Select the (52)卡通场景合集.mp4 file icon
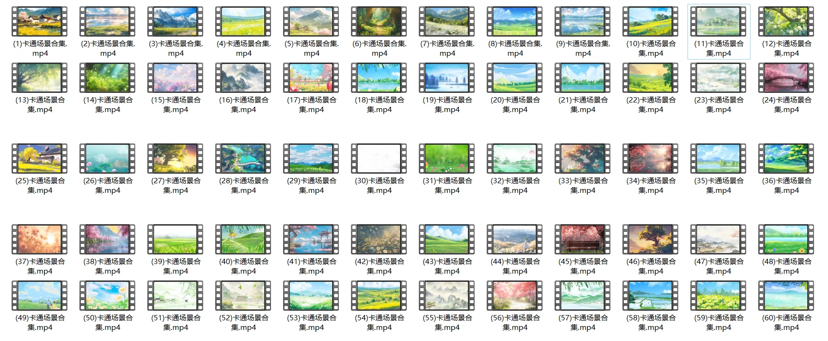The height and width of the screenshot is (341, 828). pos(244,295)
